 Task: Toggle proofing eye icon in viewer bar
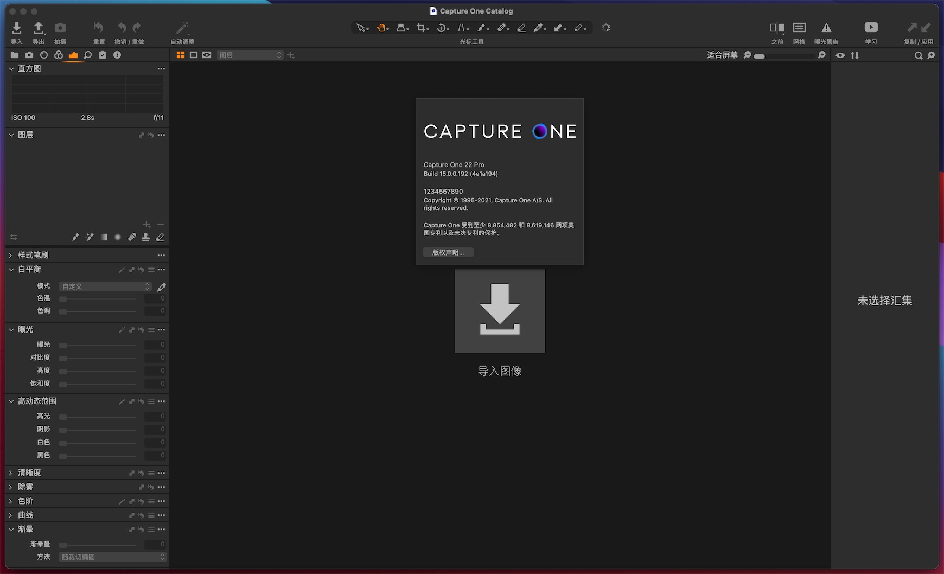pos(207,55)
